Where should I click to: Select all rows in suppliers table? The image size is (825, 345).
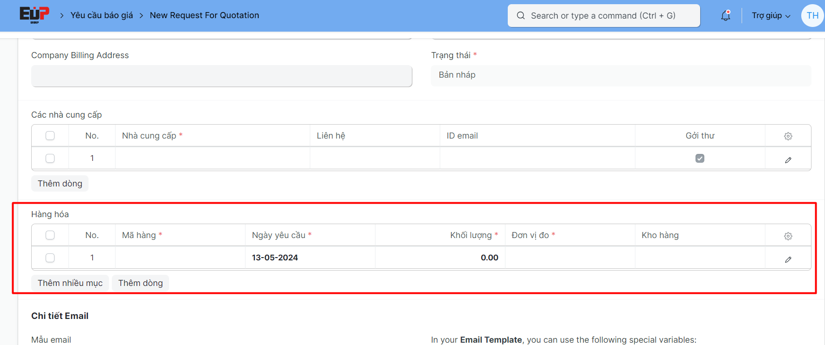[x=50, y=136]
